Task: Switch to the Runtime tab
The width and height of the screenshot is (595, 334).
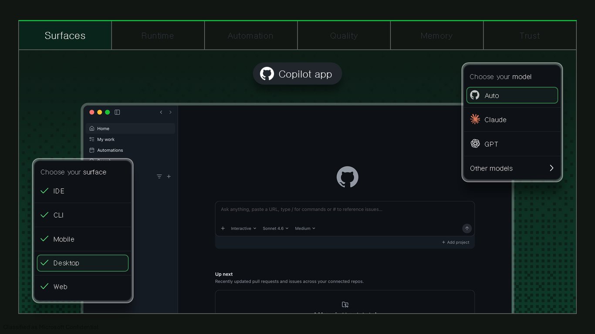Action: [x=158, y=36]
